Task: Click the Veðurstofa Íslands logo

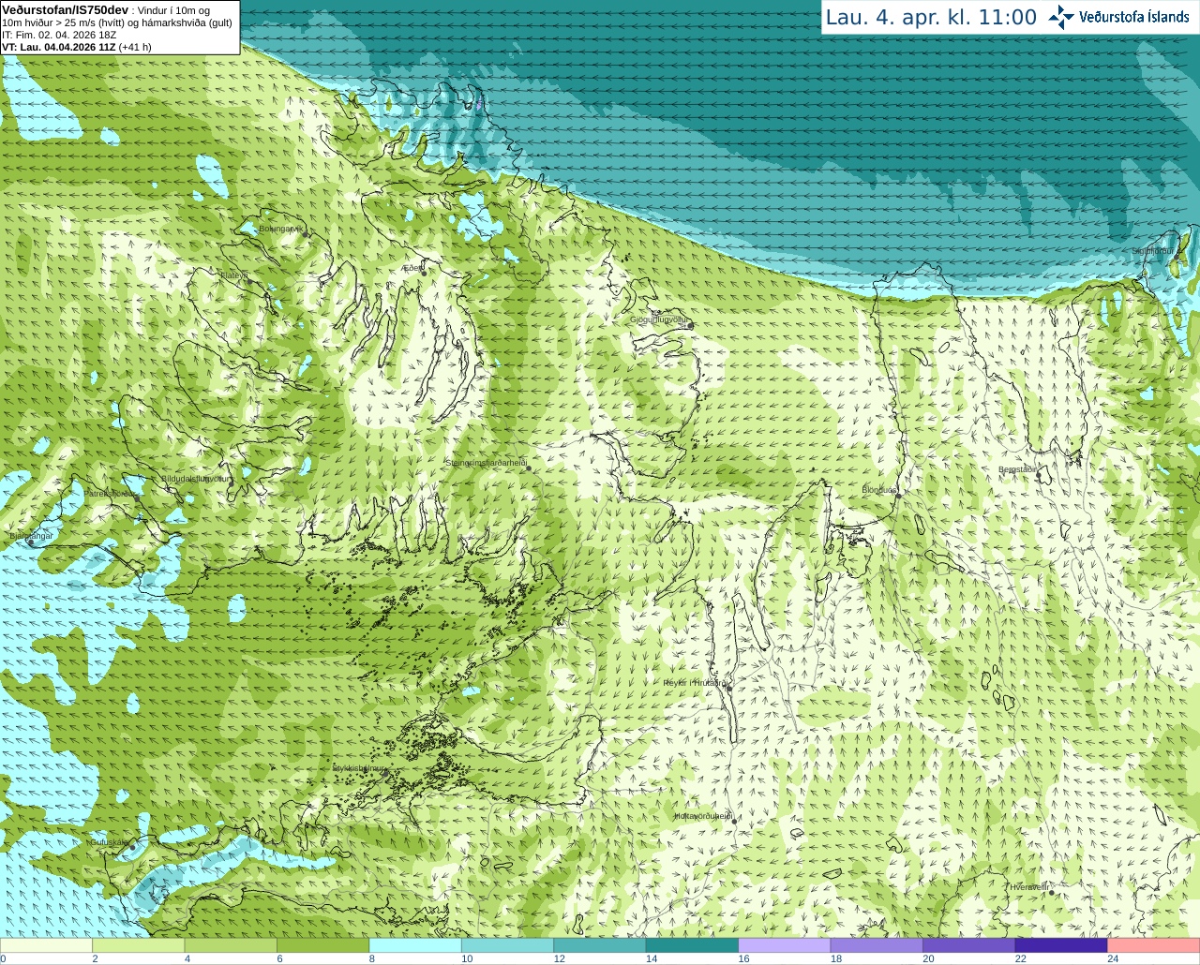Action: 1118,17
